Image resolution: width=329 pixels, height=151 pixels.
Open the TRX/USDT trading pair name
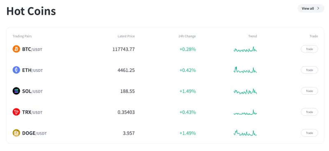pyautogui.click(x=32, y=112)
